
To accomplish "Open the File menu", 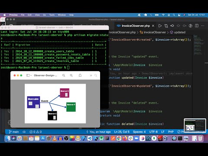I will tap(23, 15).
